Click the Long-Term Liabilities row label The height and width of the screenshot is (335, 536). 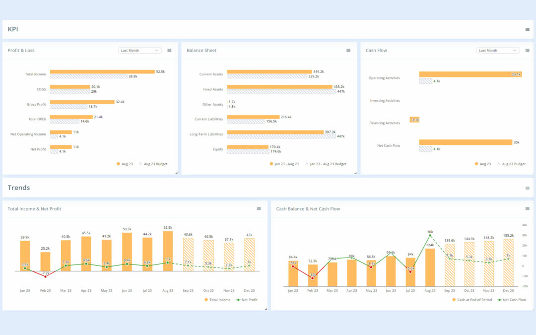point(206,134)
